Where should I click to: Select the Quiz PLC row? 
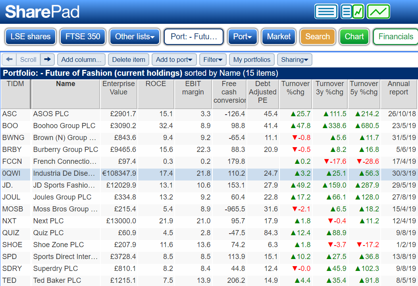[209, 233]
